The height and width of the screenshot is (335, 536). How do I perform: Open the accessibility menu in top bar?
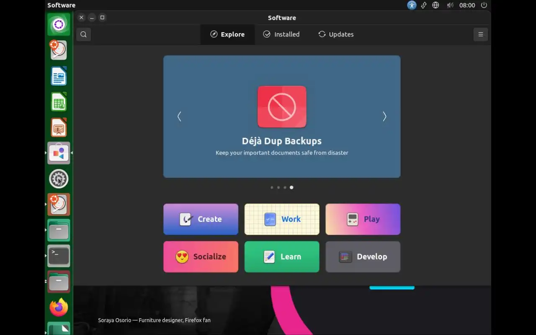coord(412,5)
